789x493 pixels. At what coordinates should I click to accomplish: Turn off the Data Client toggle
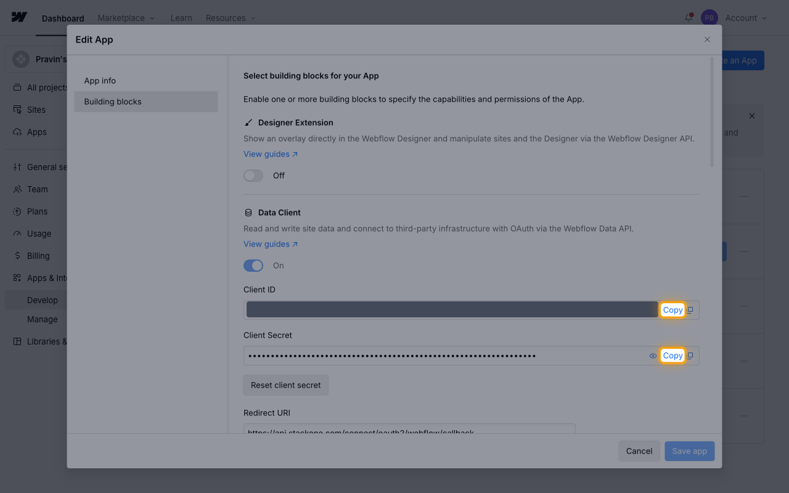pos(253,266)
